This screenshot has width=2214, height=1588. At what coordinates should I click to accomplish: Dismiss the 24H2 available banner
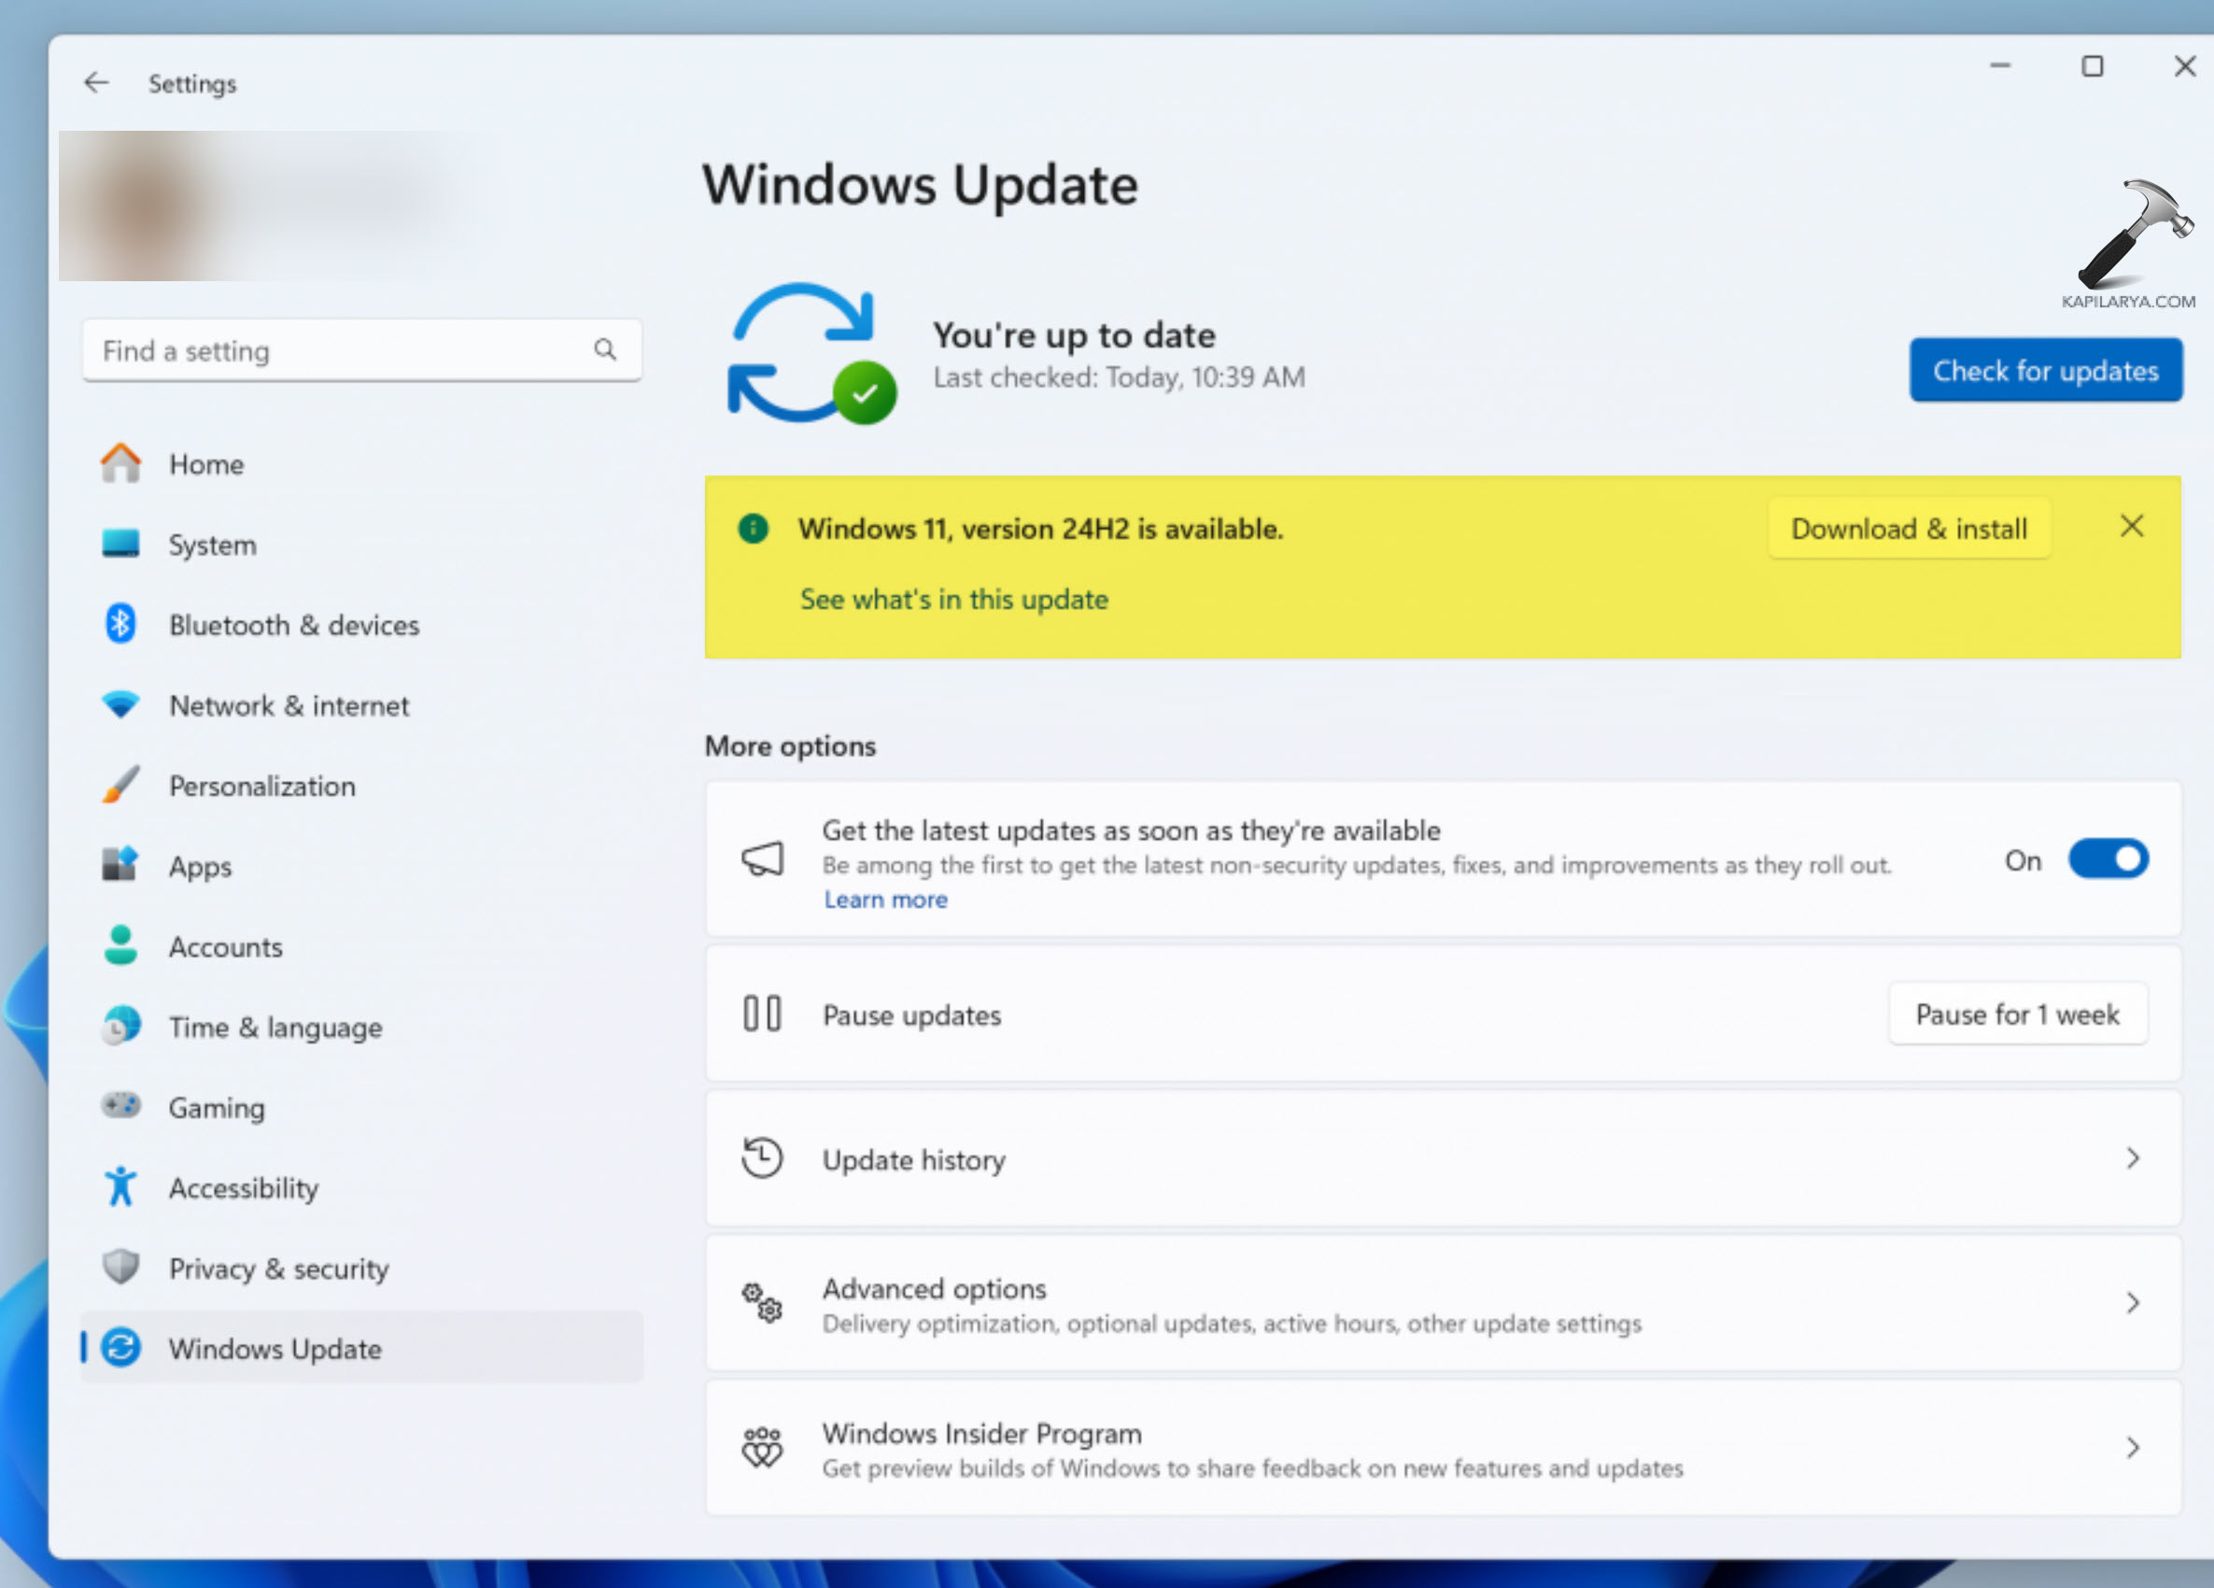2131,527
